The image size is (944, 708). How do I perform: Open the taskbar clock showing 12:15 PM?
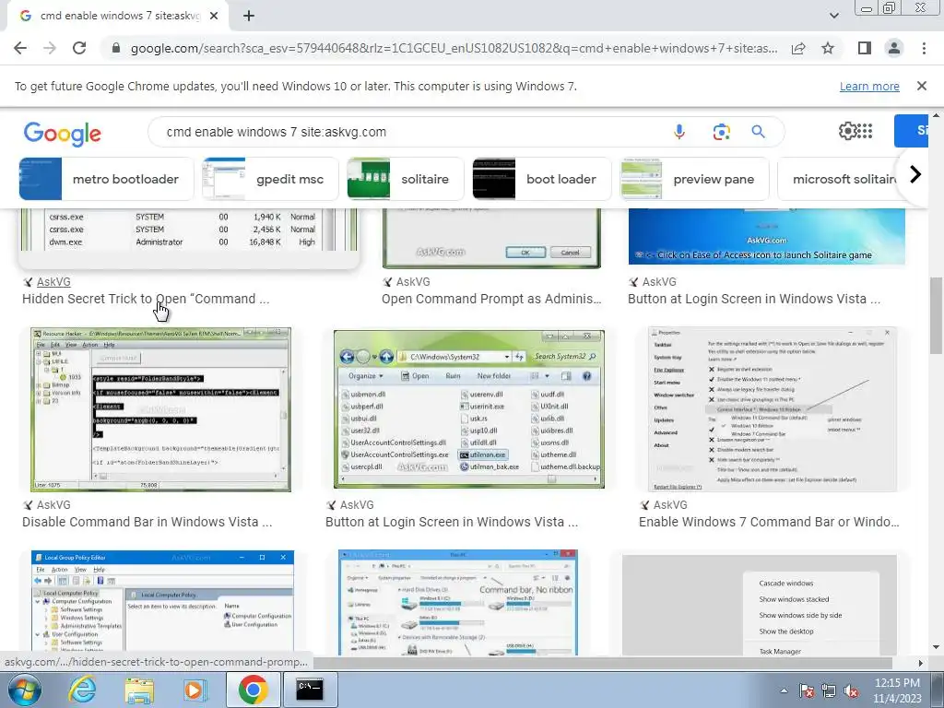pos(897,690)
